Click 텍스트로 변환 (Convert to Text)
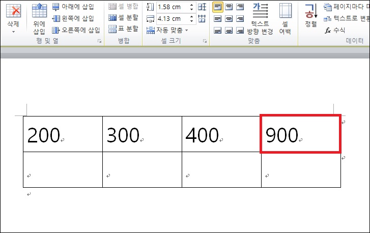 [346, 18]
